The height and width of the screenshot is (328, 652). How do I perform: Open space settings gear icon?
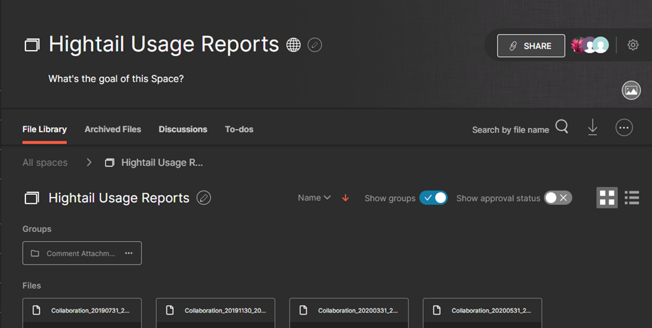633,45
